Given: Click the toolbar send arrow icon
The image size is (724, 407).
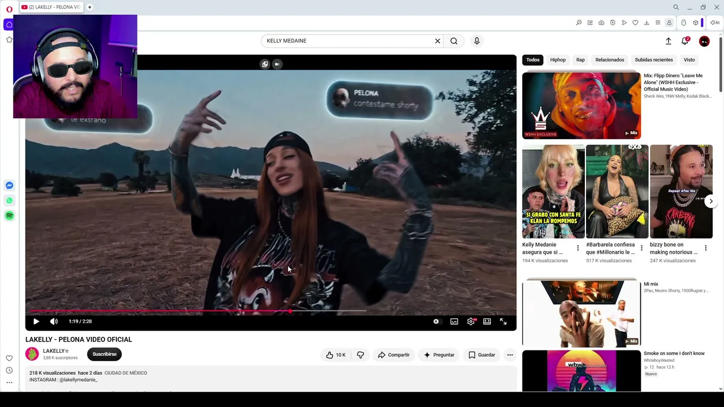Looking at the screenshot, I should [x=624, y=23].
